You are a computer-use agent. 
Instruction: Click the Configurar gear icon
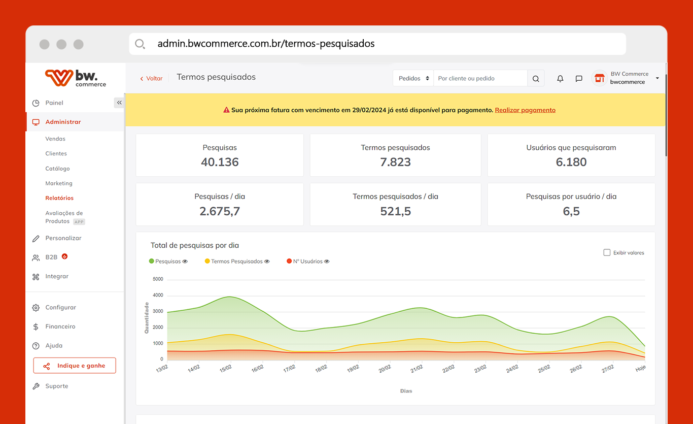point(36,308)
